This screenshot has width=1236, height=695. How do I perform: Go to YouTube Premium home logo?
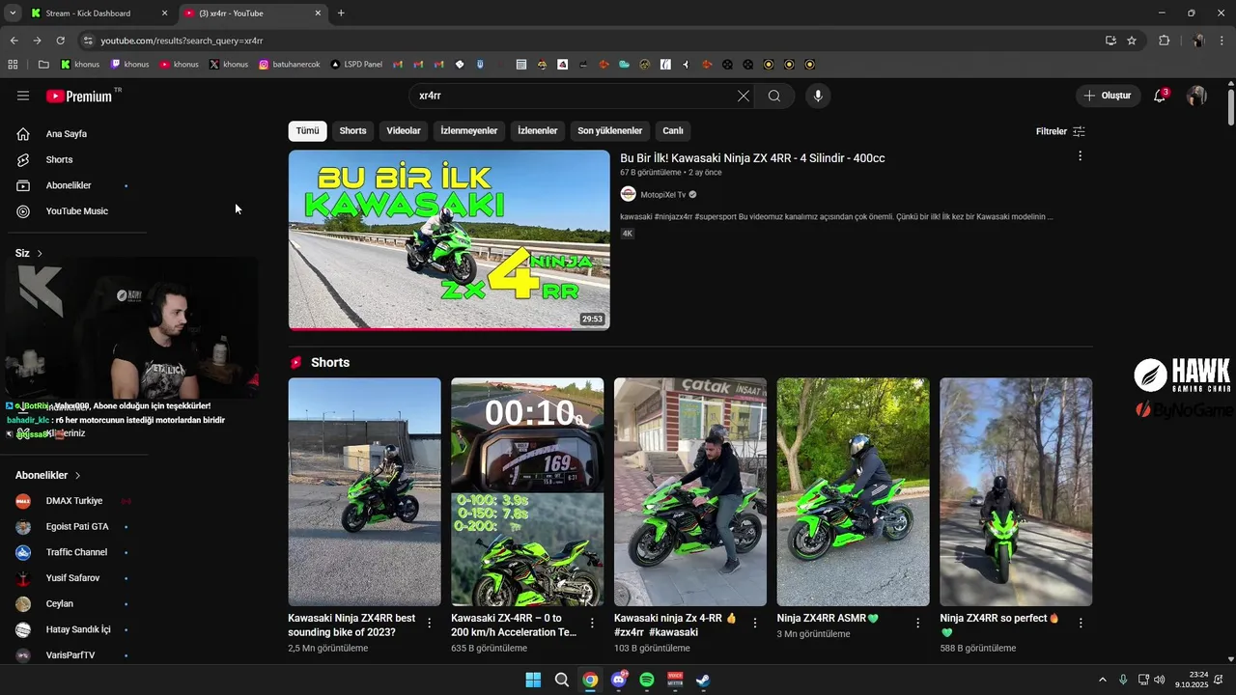[x=79, y=96]
